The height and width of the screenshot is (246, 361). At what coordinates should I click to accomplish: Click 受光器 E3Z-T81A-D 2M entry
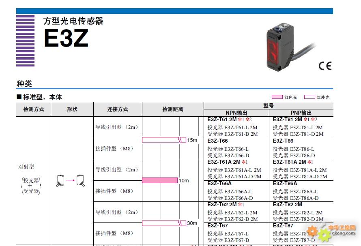300,177
